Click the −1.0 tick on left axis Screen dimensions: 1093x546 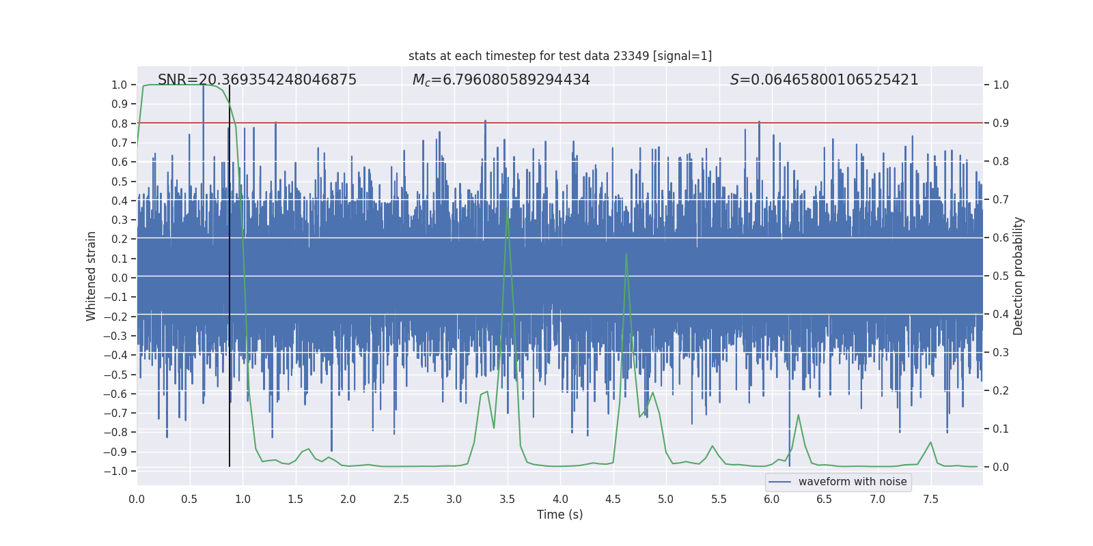[x=119, y=471]
